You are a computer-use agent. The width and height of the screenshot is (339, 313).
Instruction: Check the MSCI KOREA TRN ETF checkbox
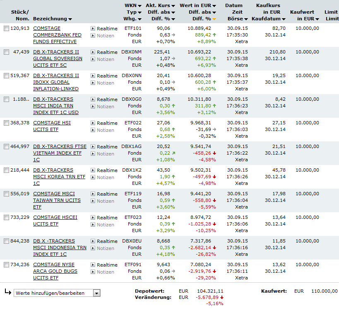pyautogui.click(x=7, y=170)
